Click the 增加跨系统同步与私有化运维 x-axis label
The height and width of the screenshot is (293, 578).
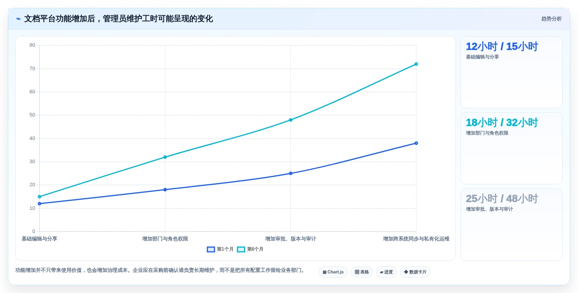pyautogui.click(x=416, y=239)
